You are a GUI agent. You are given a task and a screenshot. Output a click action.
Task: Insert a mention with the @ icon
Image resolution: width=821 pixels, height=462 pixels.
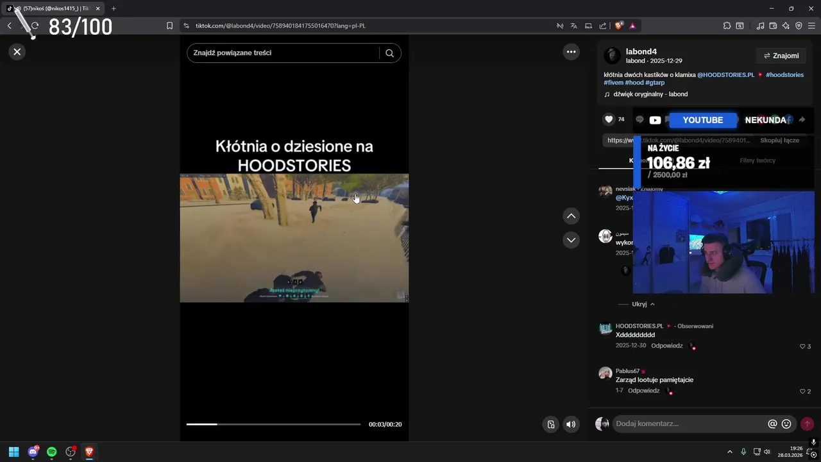pyautogui.click(x=772, y=424)
